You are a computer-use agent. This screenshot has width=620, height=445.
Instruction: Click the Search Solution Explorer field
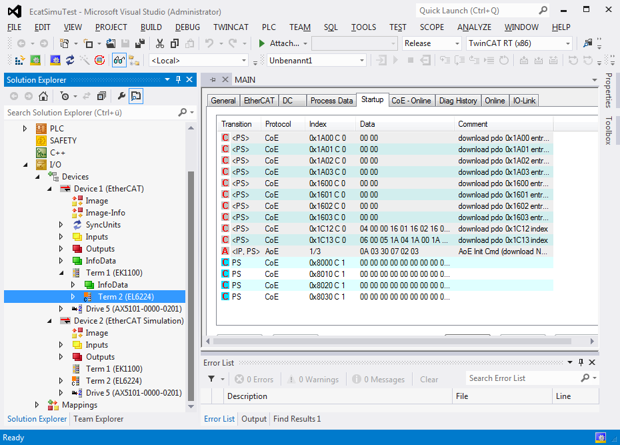[91, 113]
